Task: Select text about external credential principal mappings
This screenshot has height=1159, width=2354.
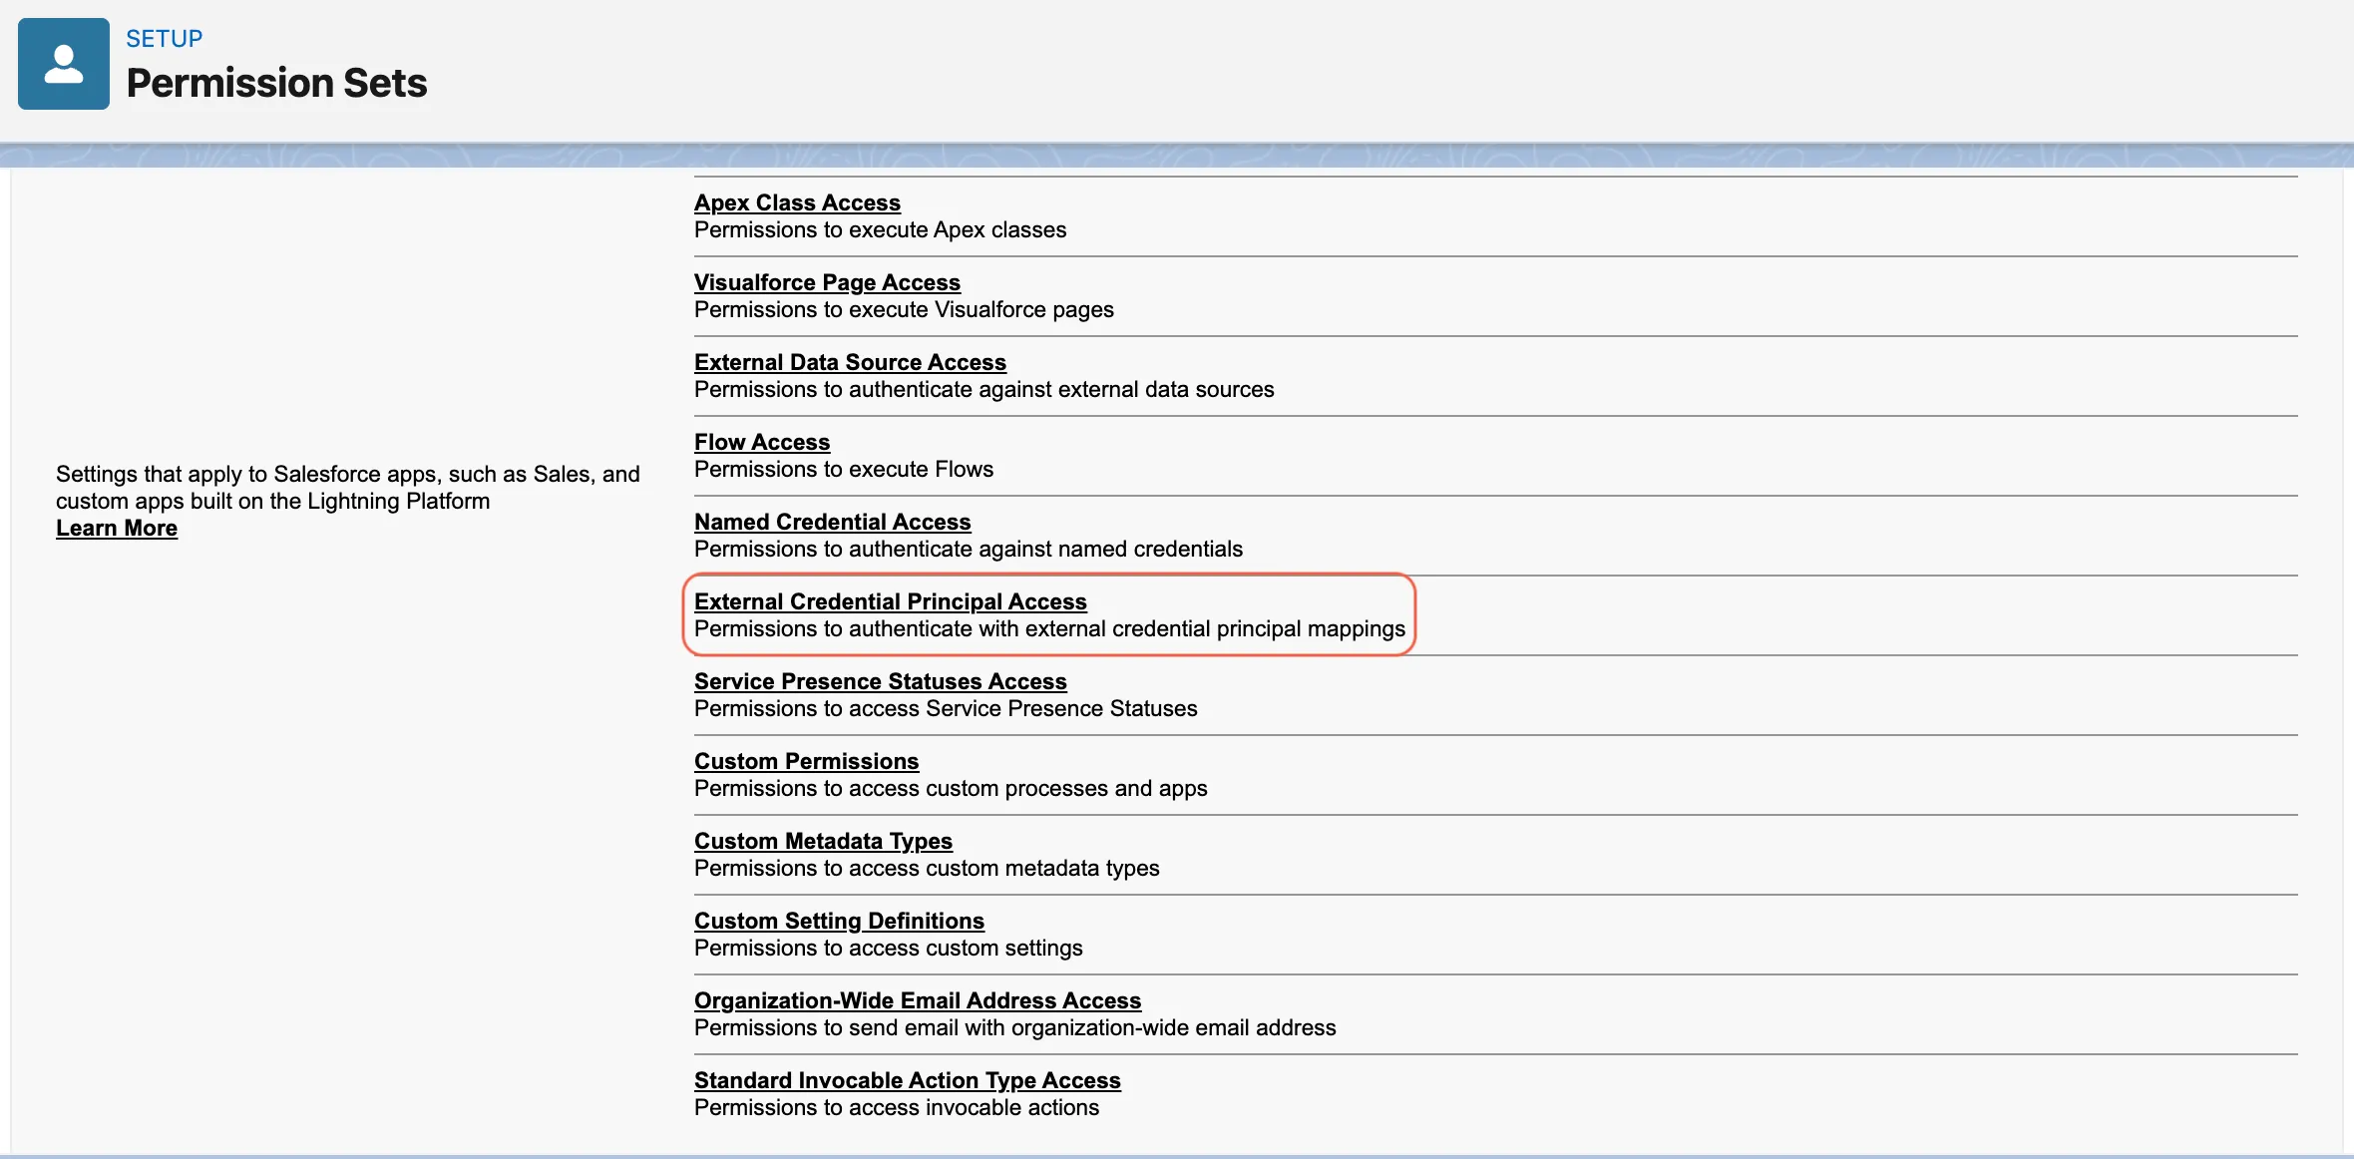Action: [1049, 629]
